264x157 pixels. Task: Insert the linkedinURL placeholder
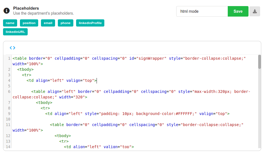(x=15, y=32)
